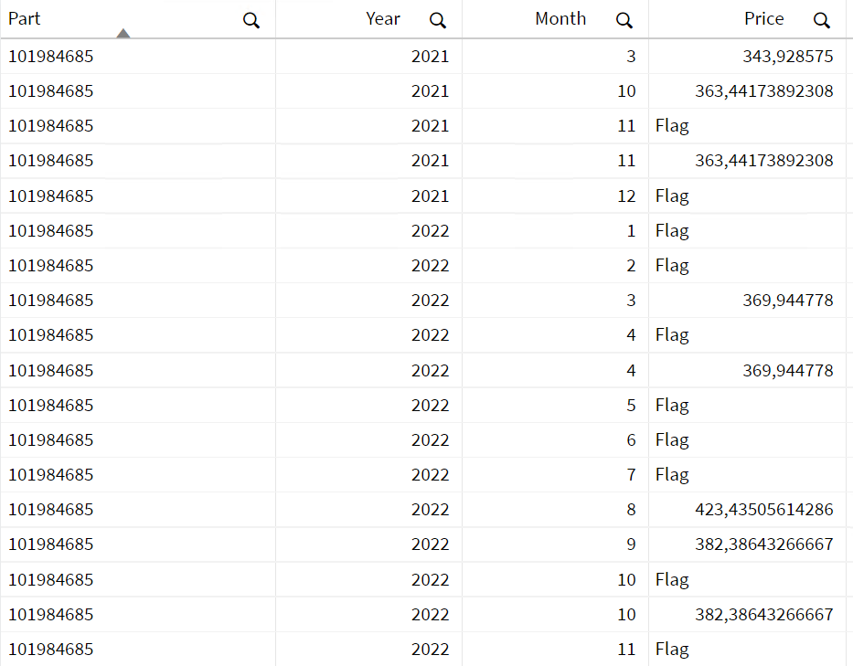Open search for the Year column
Viewport: 853px width, 666px height.
438,20
